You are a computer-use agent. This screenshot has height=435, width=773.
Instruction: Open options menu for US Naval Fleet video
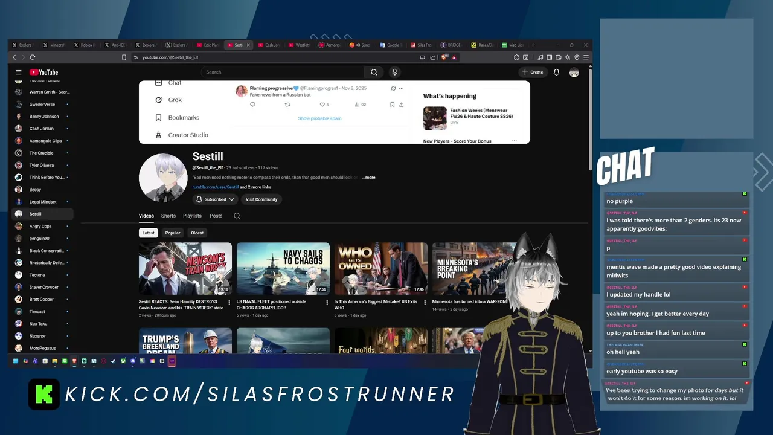coord(327,302)
